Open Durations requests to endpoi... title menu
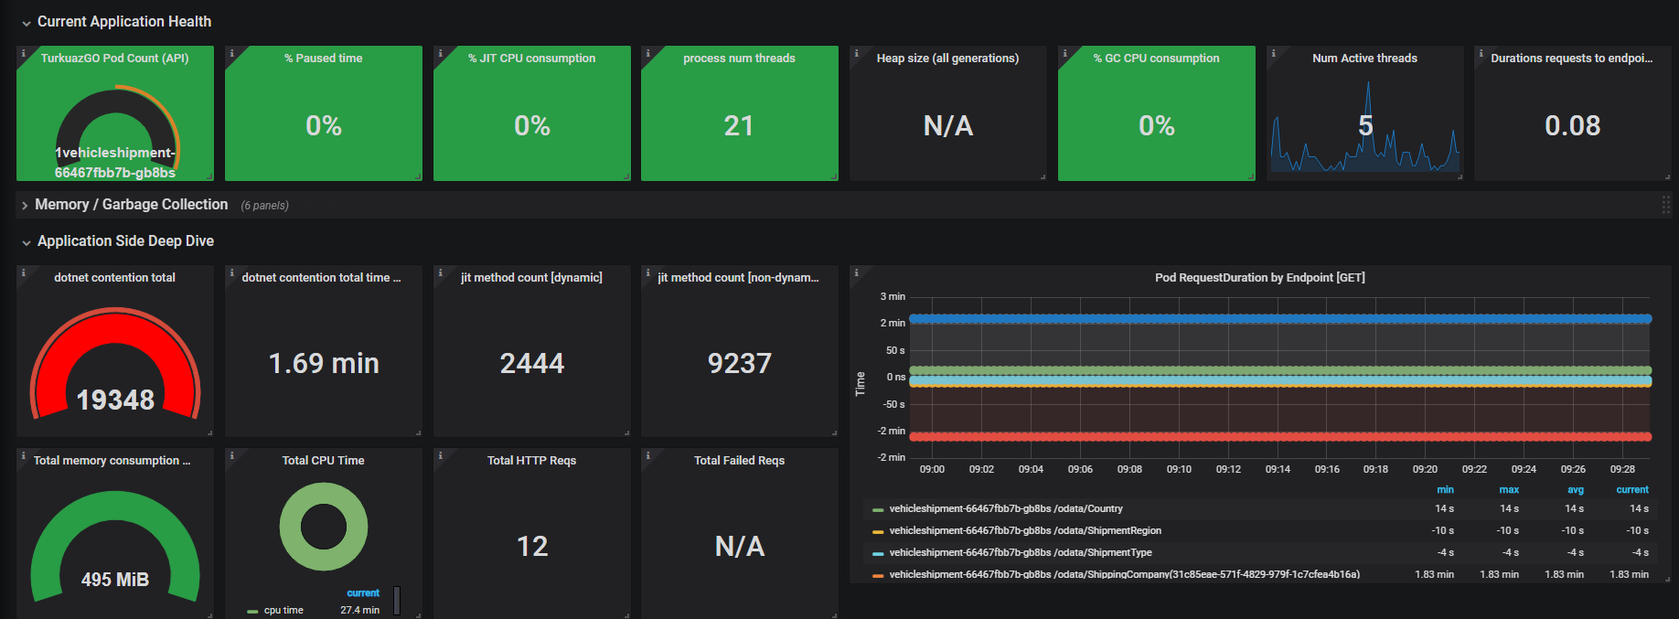Screen dimensions: 1679x619 pyautogui.click(x=1572, y=58)
